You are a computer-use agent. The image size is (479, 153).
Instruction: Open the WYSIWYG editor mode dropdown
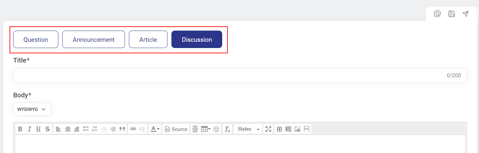pos(32,109)
